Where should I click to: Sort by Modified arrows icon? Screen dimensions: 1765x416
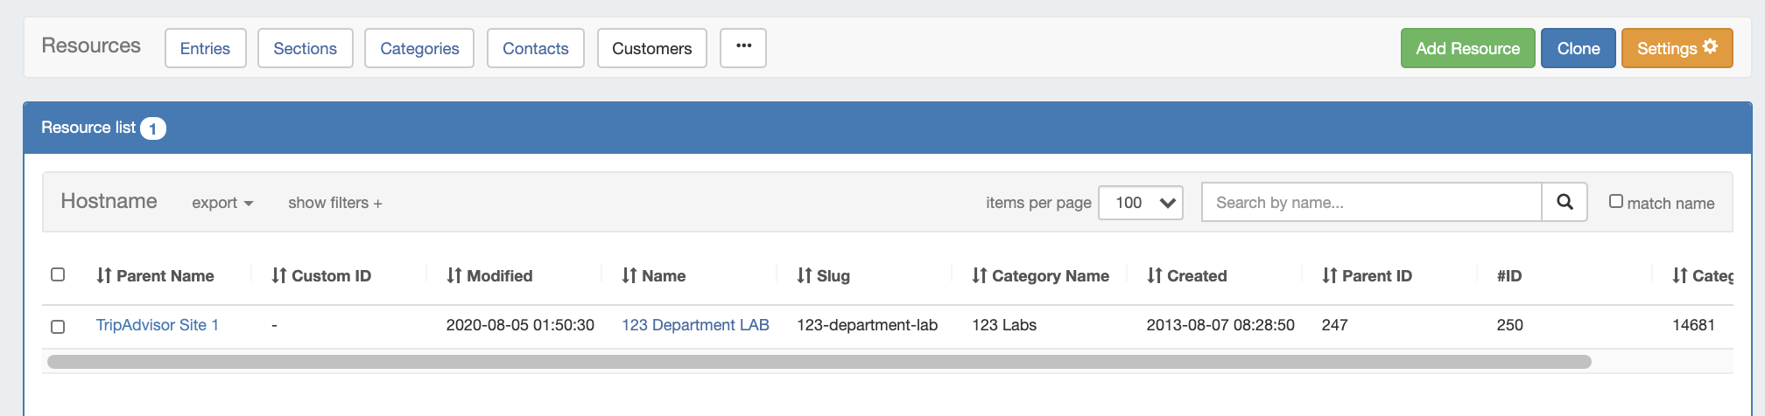(x=454, y=275)
